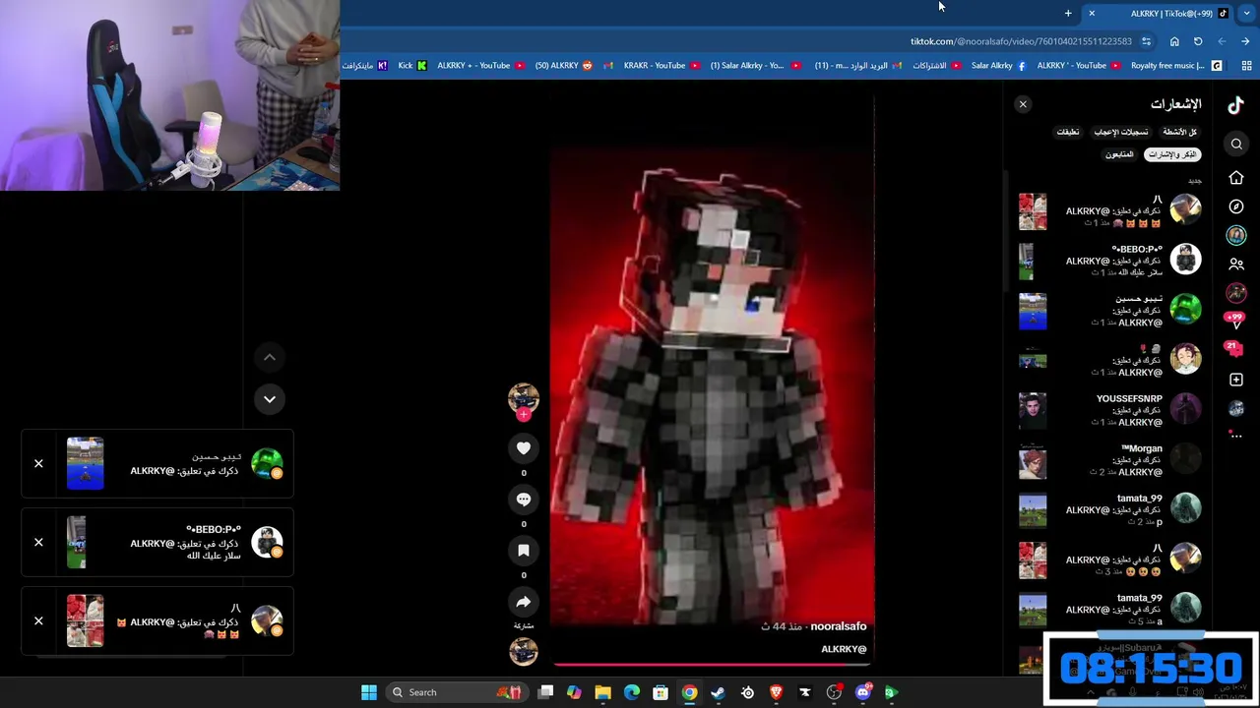Open the ™Morgan mention notification

(x=1109, y=460)
